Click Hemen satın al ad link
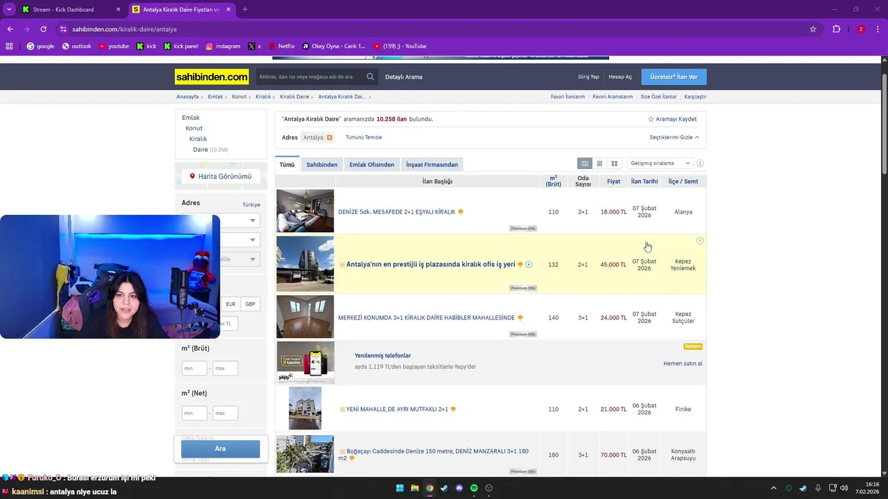The height and width of the screenshot is (499, 888). click(x=683, y=364)
